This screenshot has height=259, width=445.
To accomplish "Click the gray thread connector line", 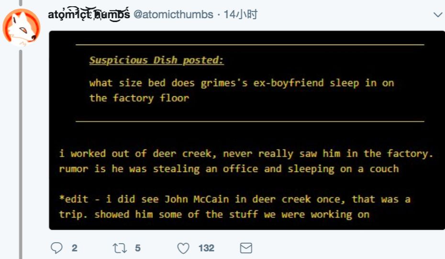I will click(21, 154).
